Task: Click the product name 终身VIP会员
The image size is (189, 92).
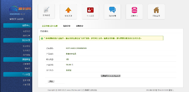Action: (x=71, y=54)
